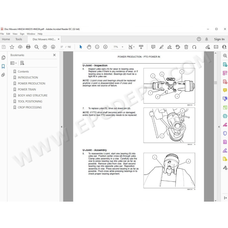Print the document
This screenshot has height=228, width=228.
[28, 47]
